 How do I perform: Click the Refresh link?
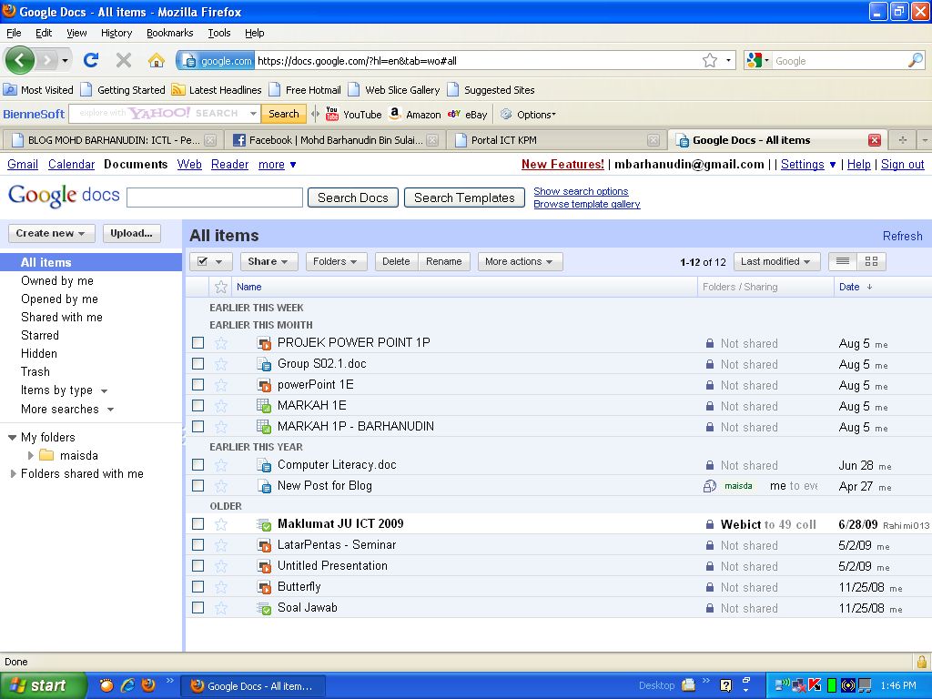pos(902,236)
